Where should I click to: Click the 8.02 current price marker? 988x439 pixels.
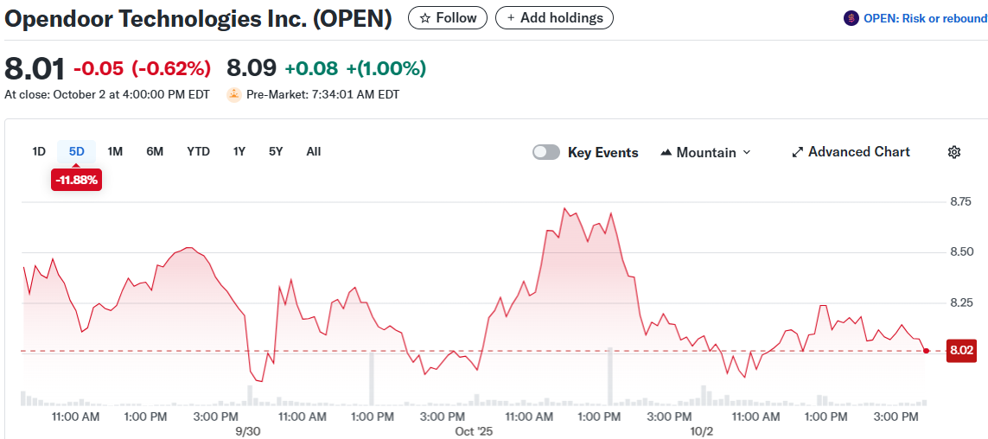(x=961, y=351)
